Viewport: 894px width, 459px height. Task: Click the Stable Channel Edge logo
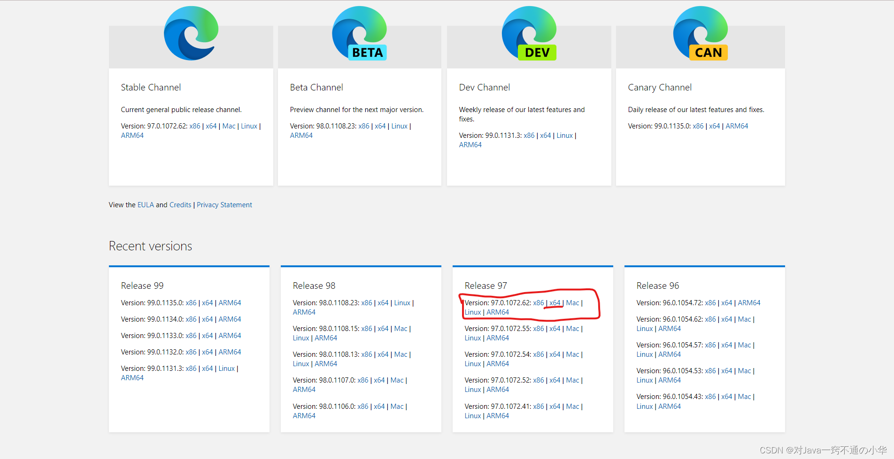click(x=191, y=33)
